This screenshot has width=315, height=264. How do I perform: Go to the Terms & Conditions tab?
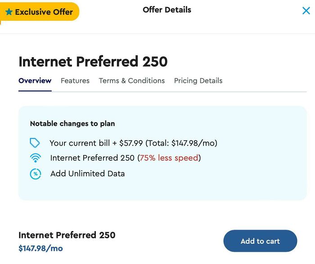tap(132, 81)
